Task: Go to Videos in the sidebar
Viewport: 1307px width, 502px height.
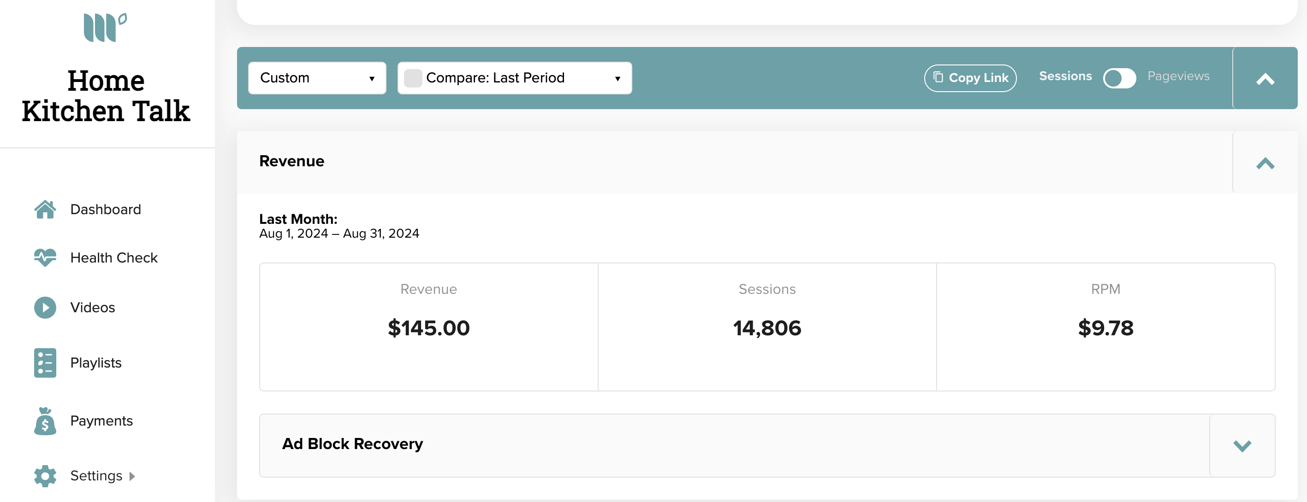Action: 93,308
